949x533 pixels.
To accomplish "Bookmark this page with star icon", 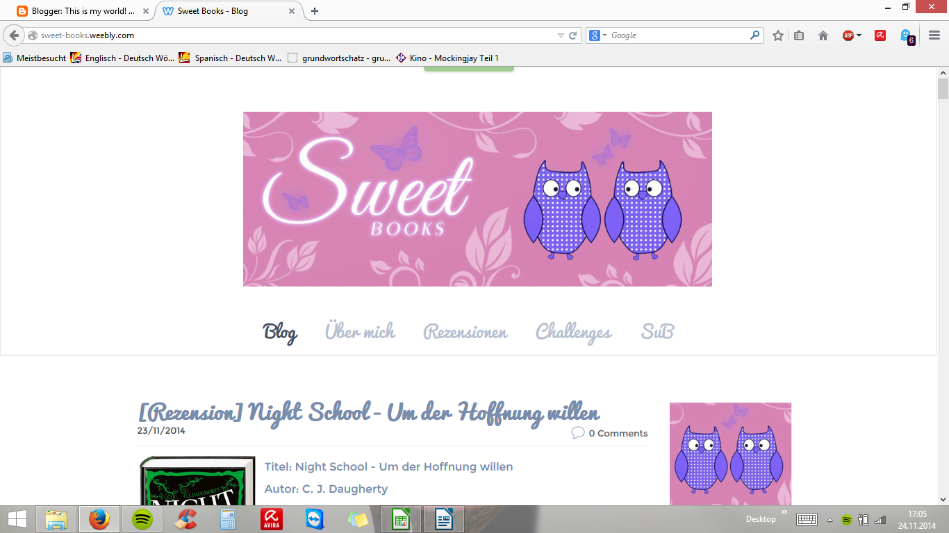I will 778,35.
